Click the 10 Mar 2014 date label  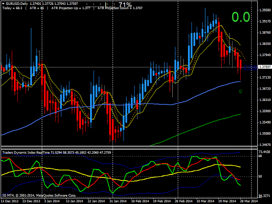coord(205,201)
